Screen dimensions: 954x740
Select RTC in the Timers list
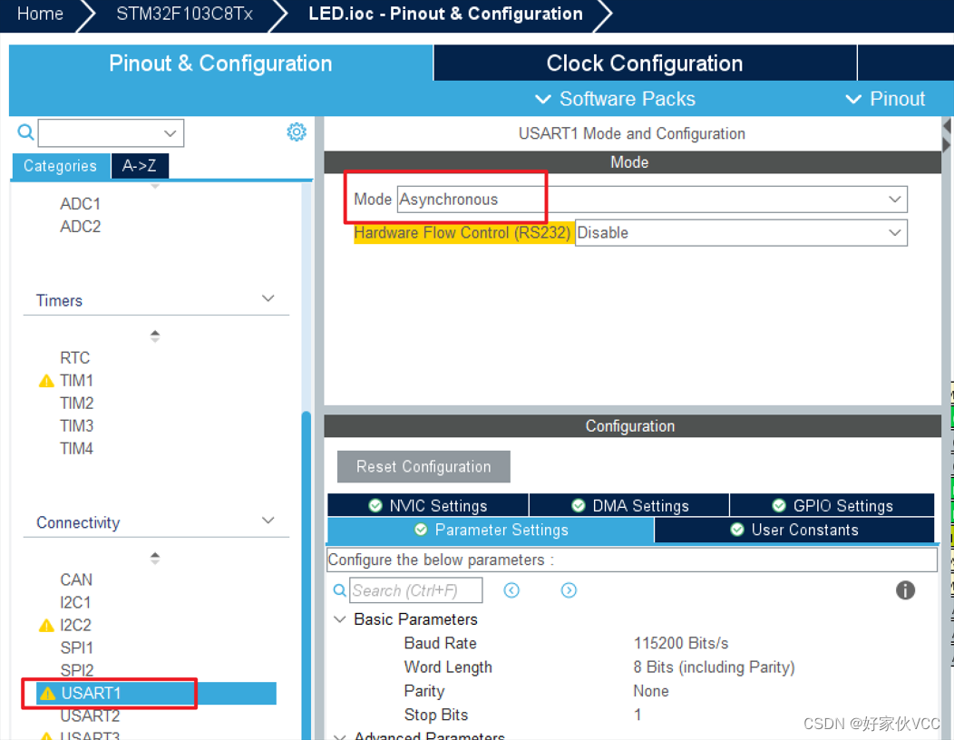pyautogui.click(x=75, y=358)
